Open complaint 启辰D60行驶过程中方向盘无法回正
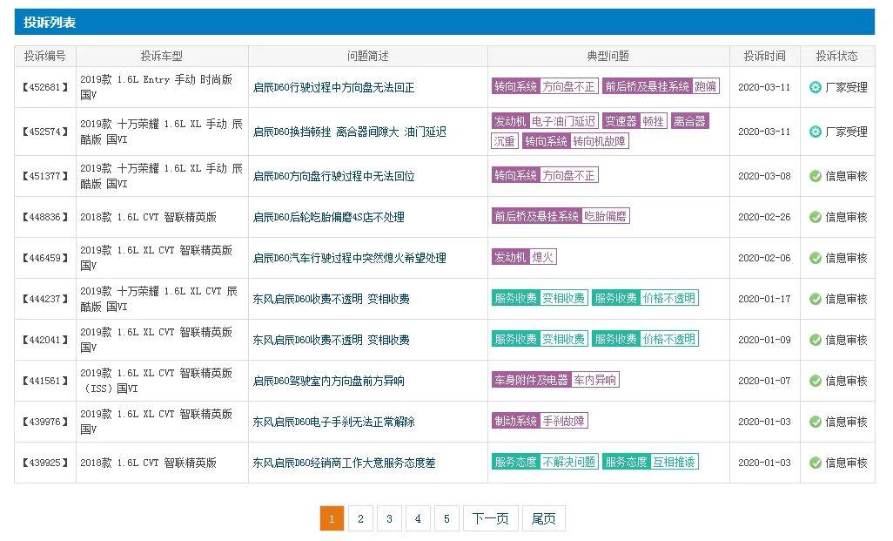Screen dimensions: 893x541 pos(333,87)
